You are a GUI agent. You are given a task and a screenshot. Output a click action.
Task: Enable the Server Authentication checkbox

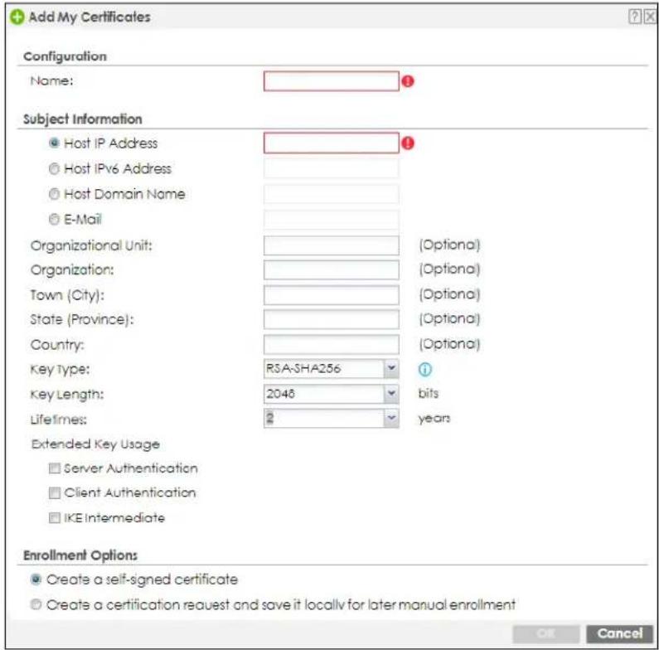tap(54, 468)
